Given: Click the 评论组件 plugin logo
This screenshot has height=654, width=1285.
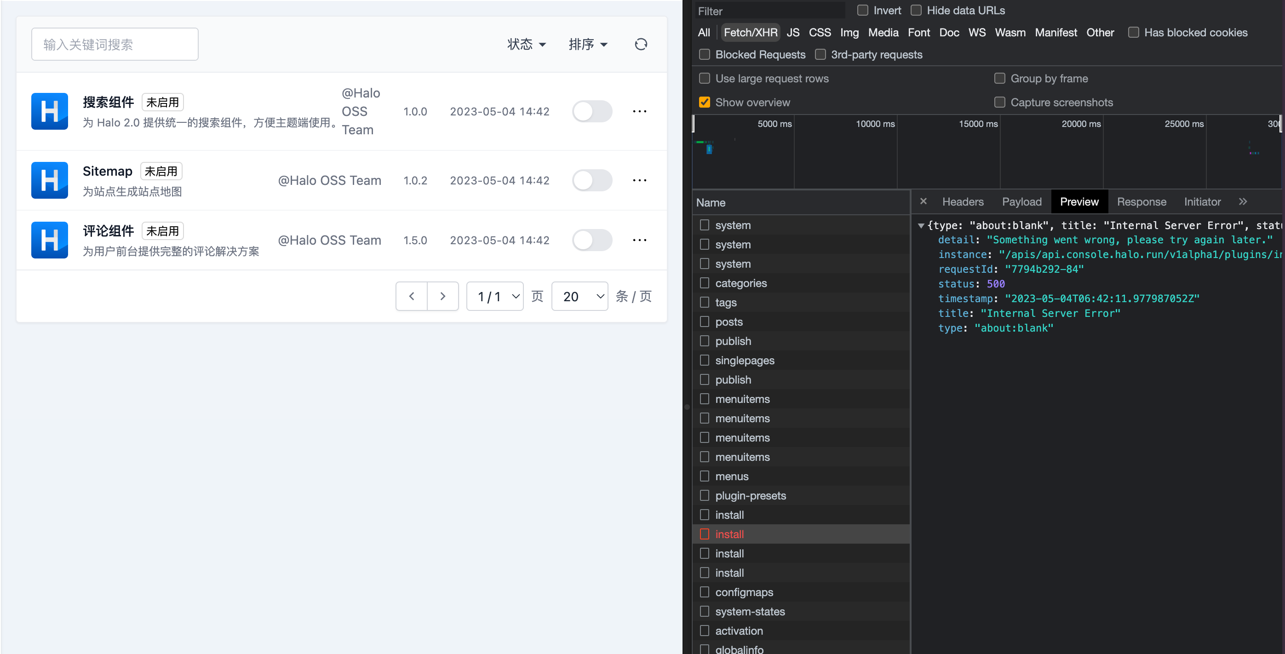Looking at the screenshot, I should (49, 240).
